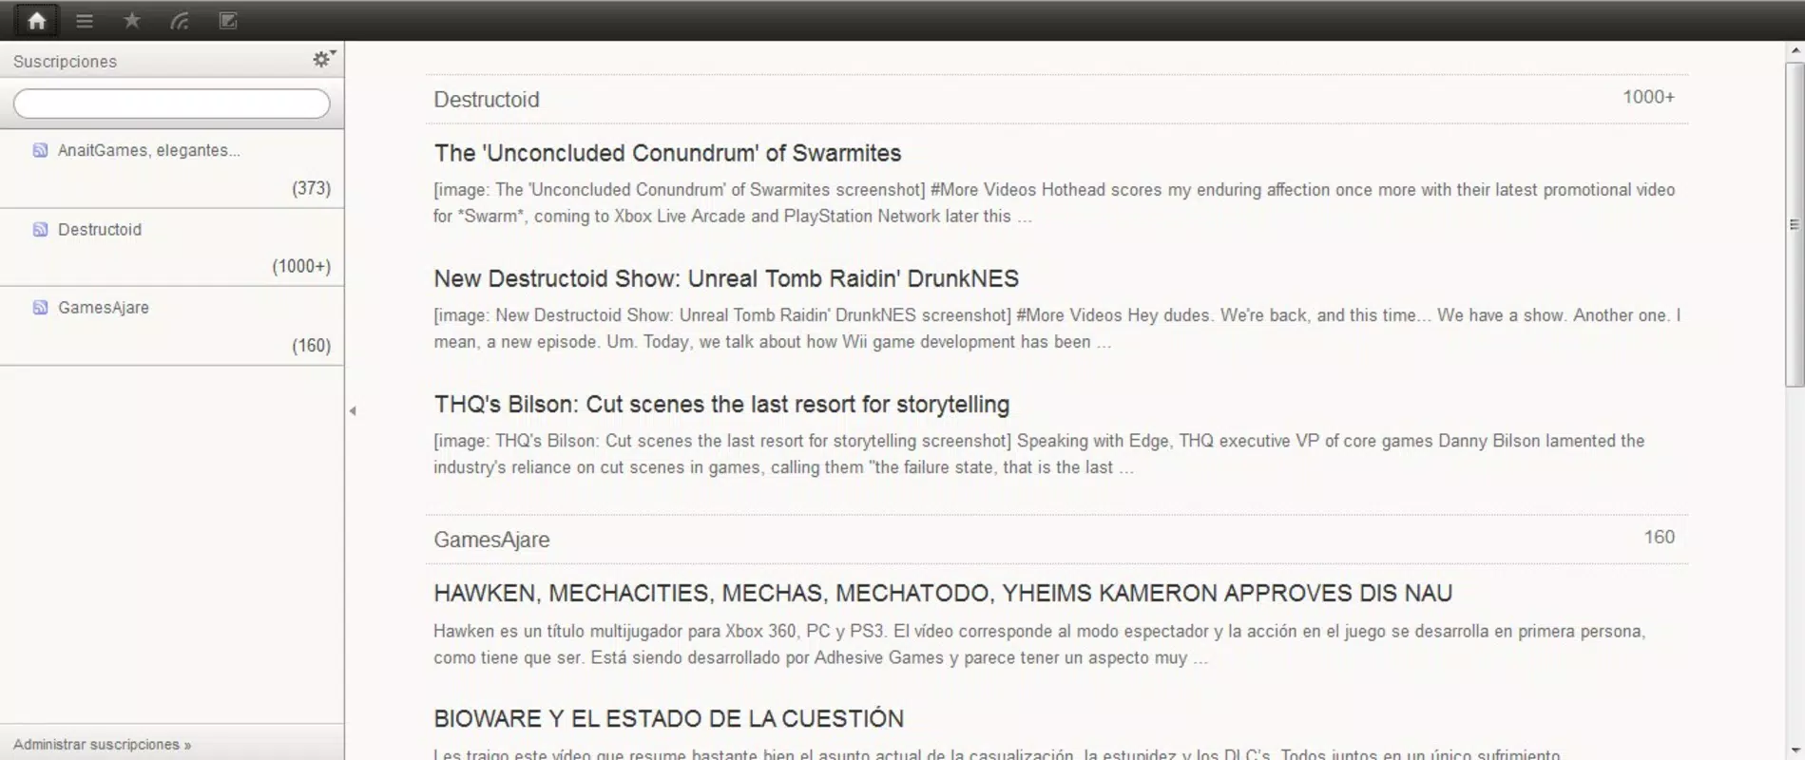Open subscriptions settings gear dropdown
The image size is (1805, 760).
pyautogui.click(x=324, y=59)
